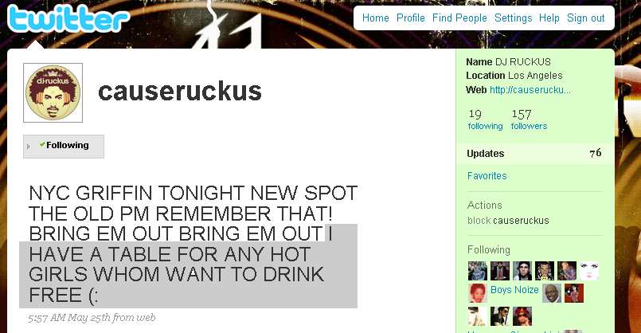Viewport: 641px width, 333px height.
Task: View the 157 followers list
Action: click(x=529, y=119)
